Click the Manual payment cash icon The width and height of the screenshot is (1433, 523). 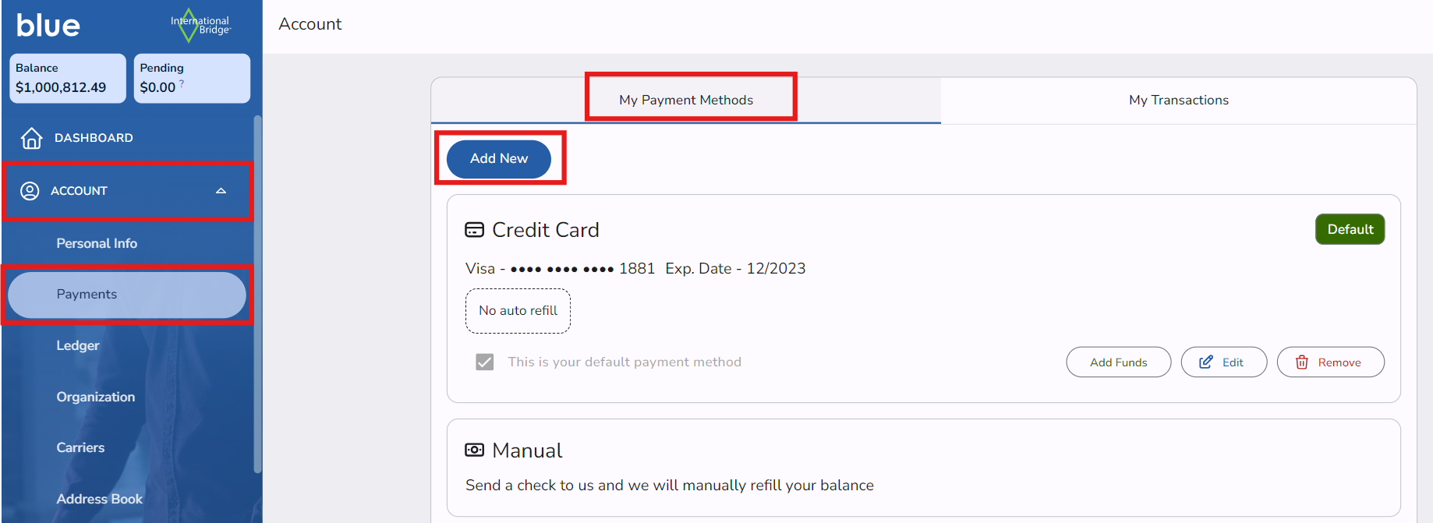pyautogui.click(x=474, y=451)
